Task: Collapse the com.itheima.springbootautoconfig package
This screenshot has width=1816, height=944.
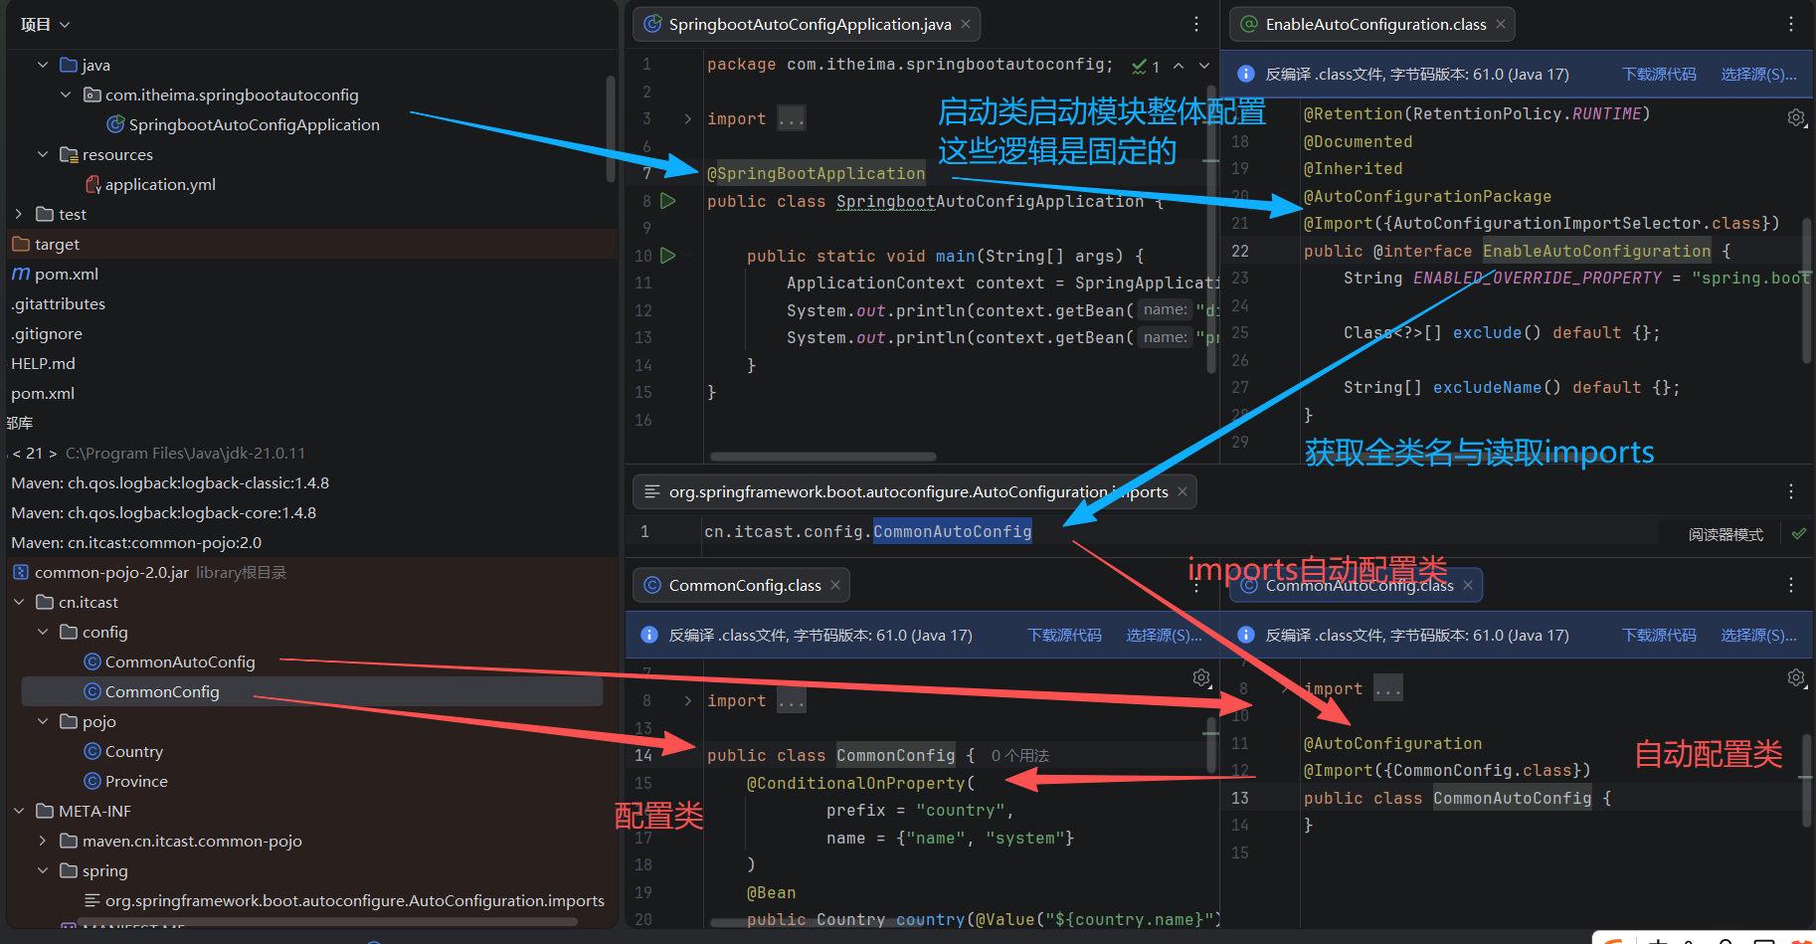Action: coord(66,94)
